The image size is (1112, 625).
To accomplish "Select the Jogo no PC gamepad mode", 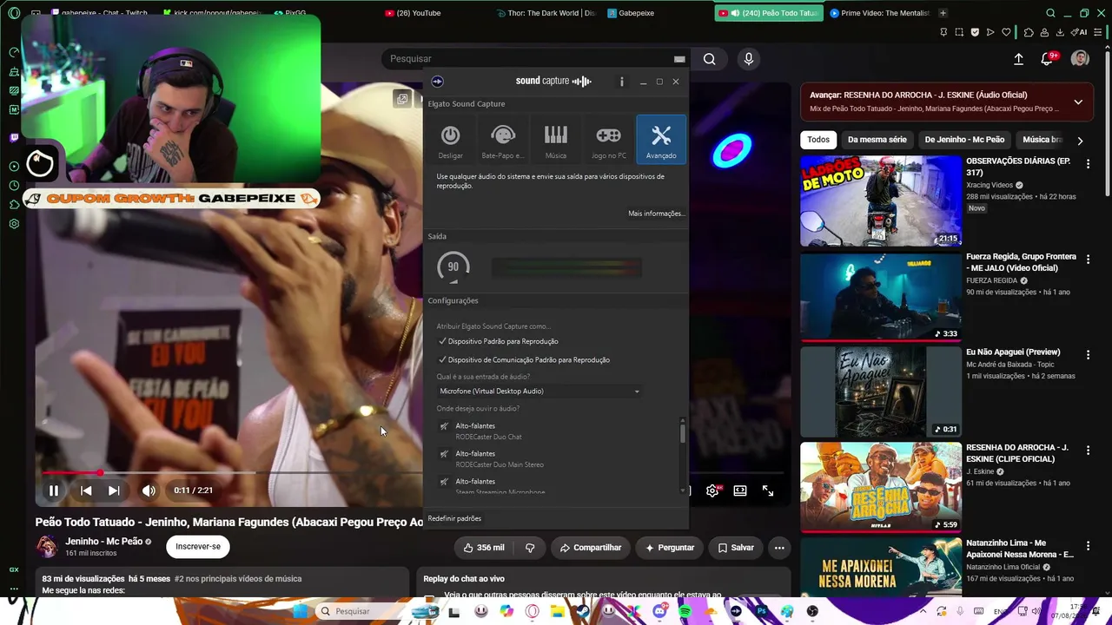I will (x=608, y=139).
